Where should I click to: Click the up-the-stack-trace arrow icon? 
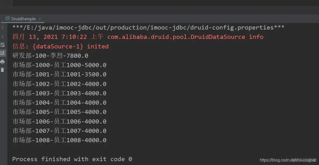click(x=2, y=28)
